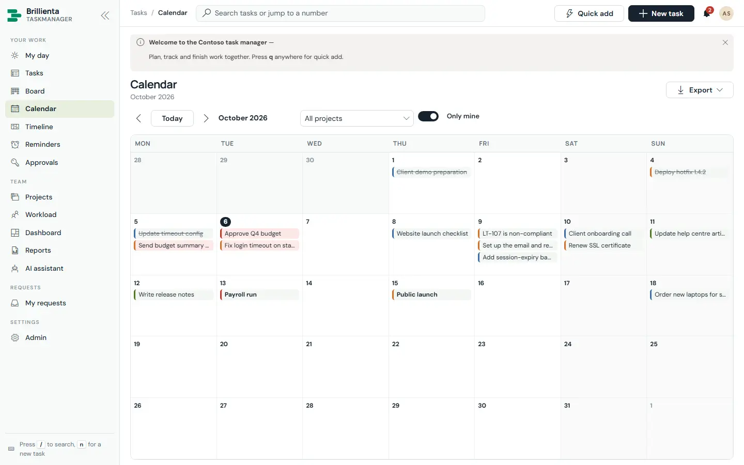Open My requests in sidebar

(59, 303)
